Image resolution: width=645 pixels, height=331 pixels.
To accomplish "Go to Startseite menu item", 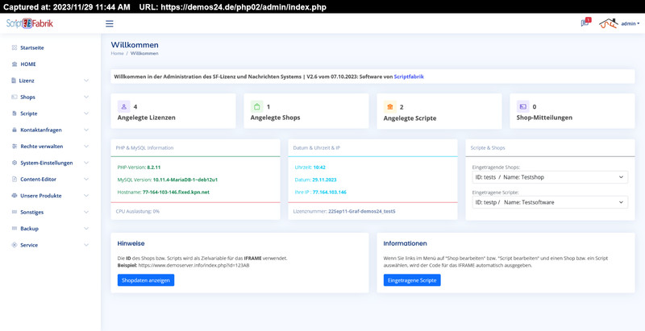I will pyautogui.click(x=32, y=48).
